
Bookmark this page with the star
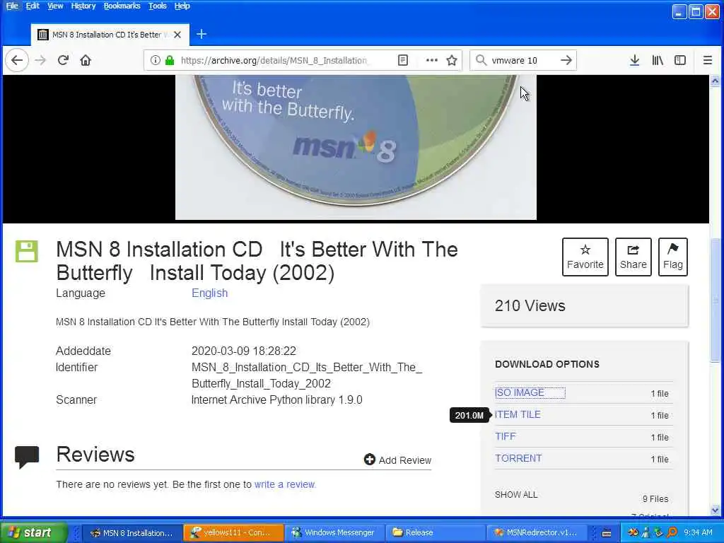pyautogui.click(x=452, y=60)
